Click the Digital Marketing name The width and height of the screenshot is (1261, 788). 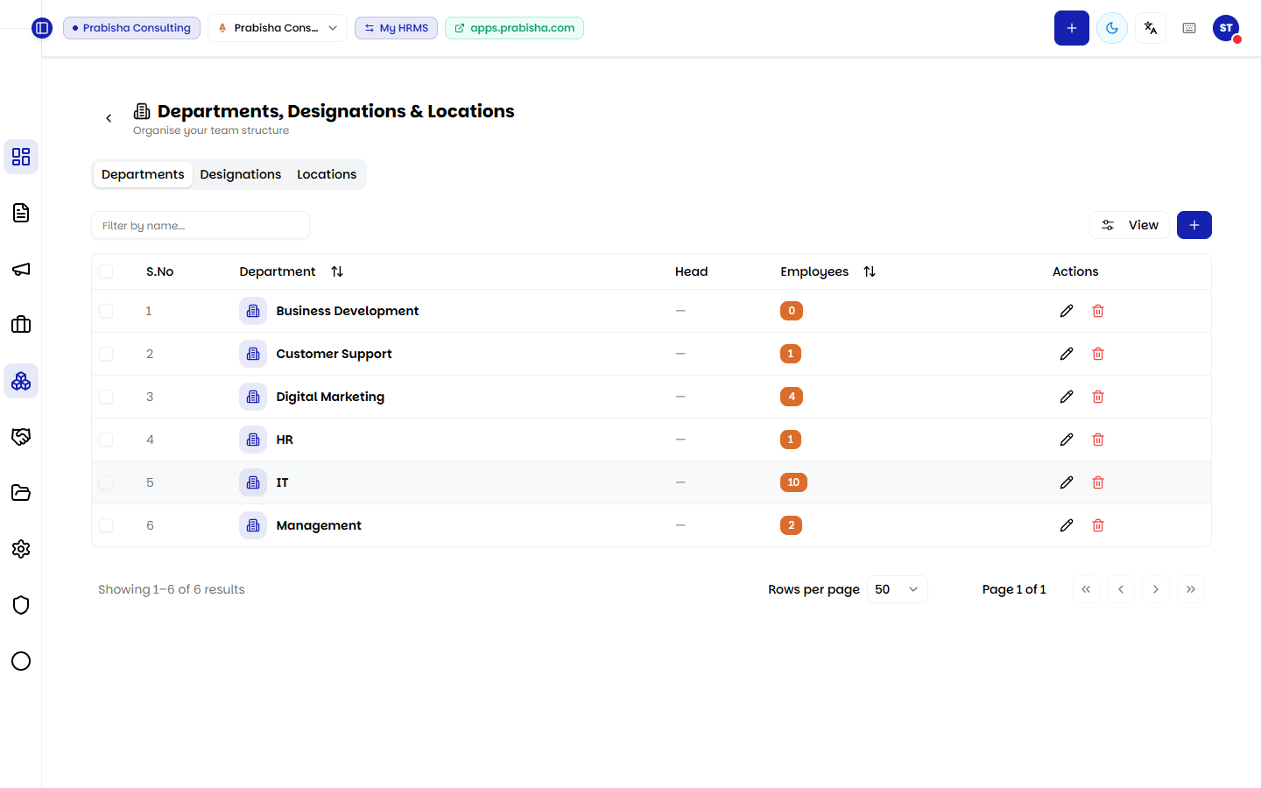[x=330, y=397]
